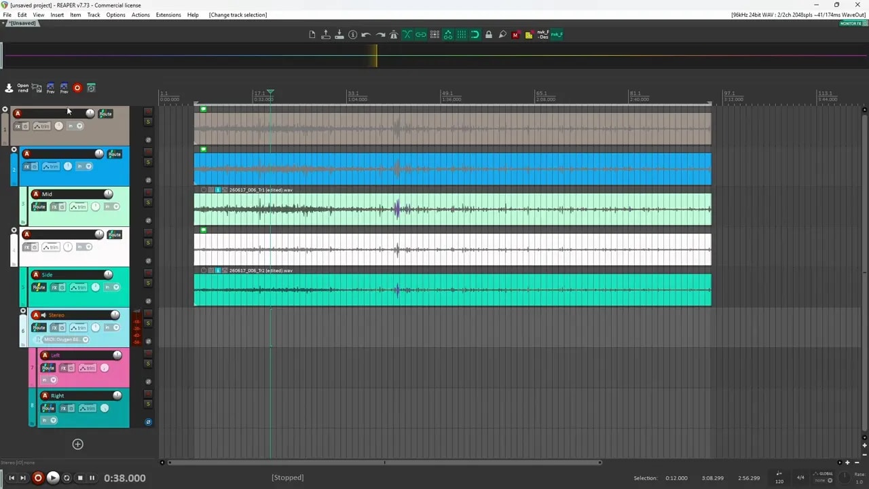Viewport: 869px width, 489px height.
Task: Open the Right track input dropdown
Action: point(54,420)
